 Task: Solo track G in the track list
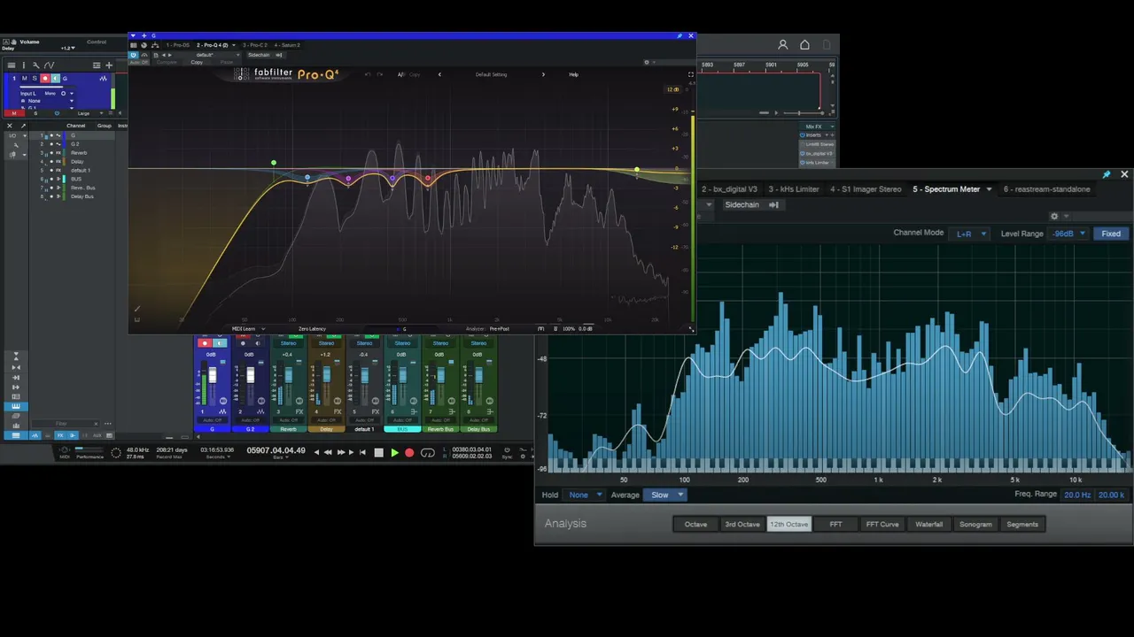(x=35, y=79)
